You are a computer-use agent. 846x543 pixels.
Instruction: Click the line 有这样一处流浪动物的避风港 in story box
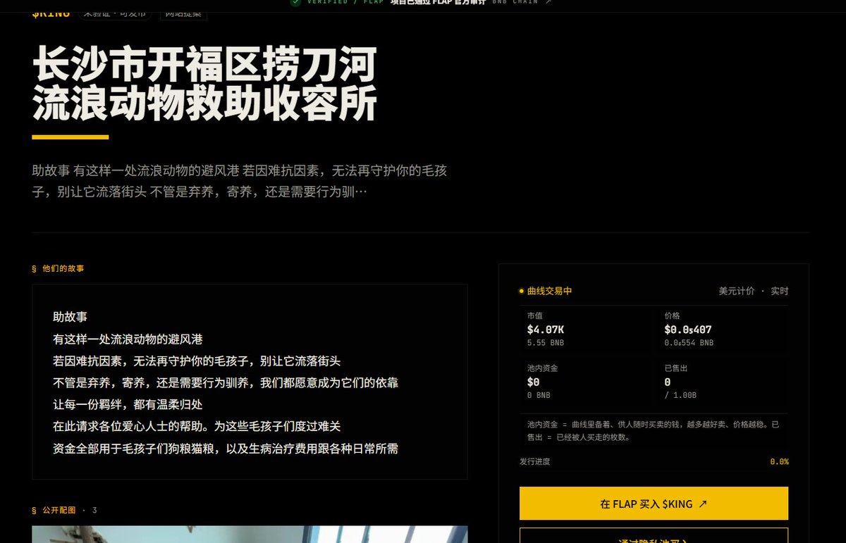click(x=128, y=339)
